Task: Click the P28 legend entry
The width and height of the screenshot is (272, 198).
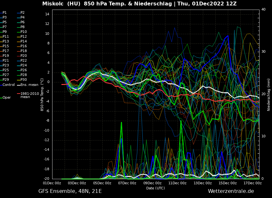Action: tap(24, 75)
